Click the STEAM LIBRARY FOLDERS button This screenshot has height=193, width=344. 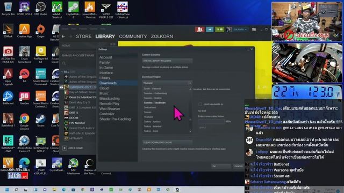(167, 61)
